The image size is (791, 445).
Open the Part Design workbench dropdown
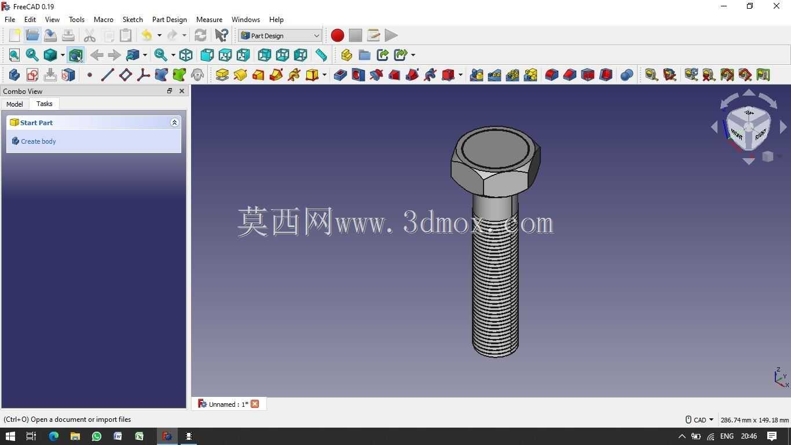(280, 35)
